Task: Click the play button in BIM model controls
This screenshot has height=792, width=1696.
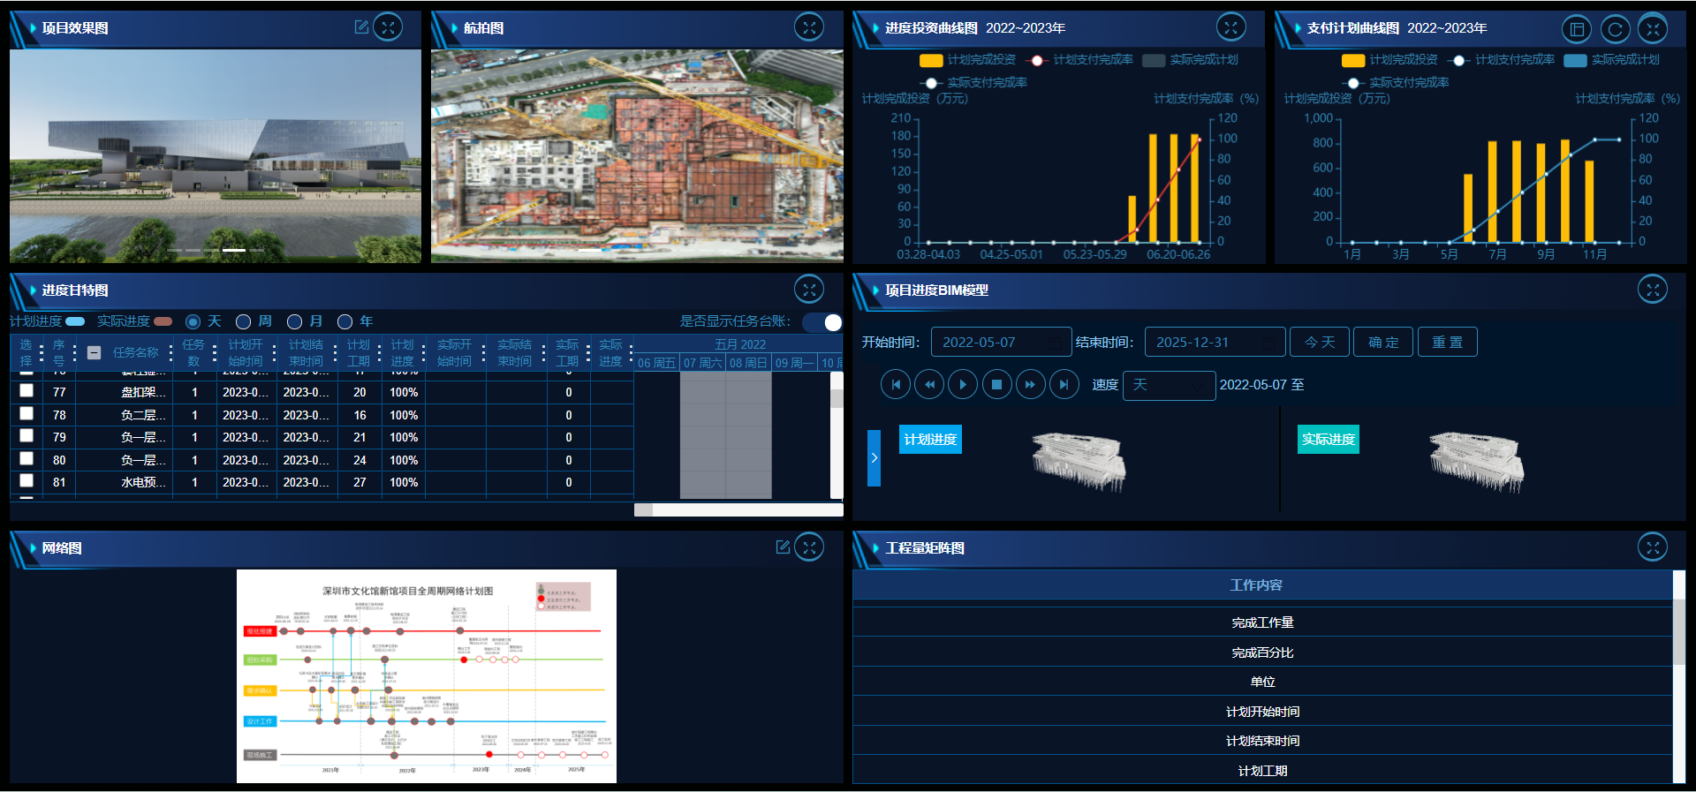Action: click(x=963, y=385)
